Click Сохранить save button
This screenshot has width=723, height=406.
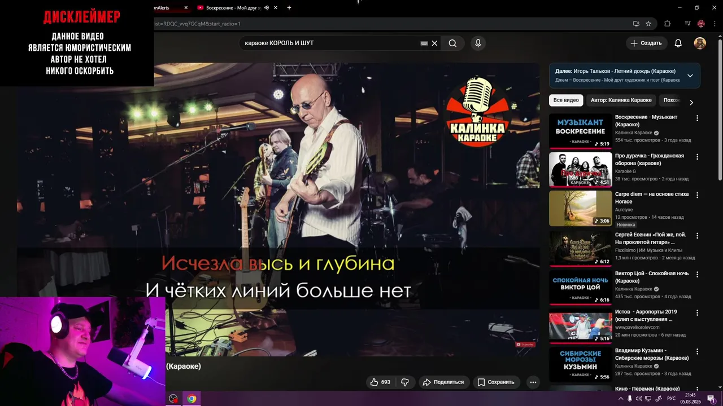pos(496,382)
